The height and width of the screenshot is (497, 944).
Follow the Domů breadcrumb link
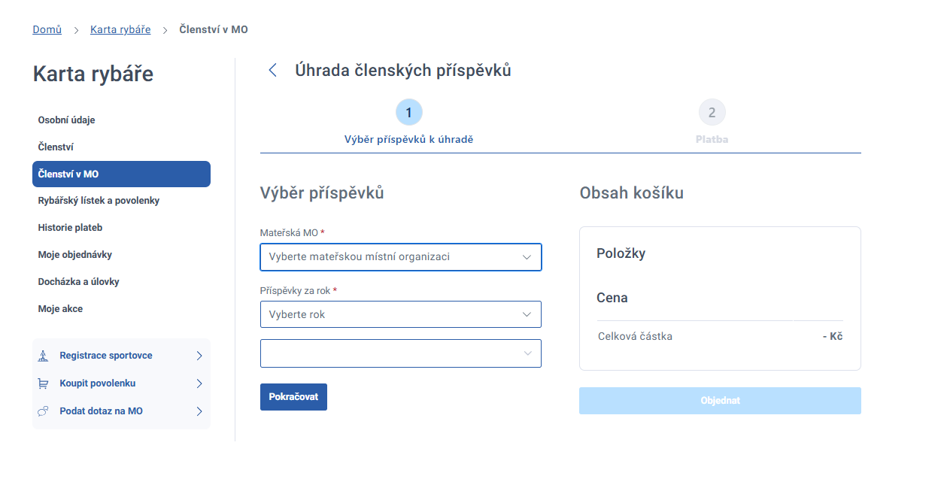pos(47,30)
